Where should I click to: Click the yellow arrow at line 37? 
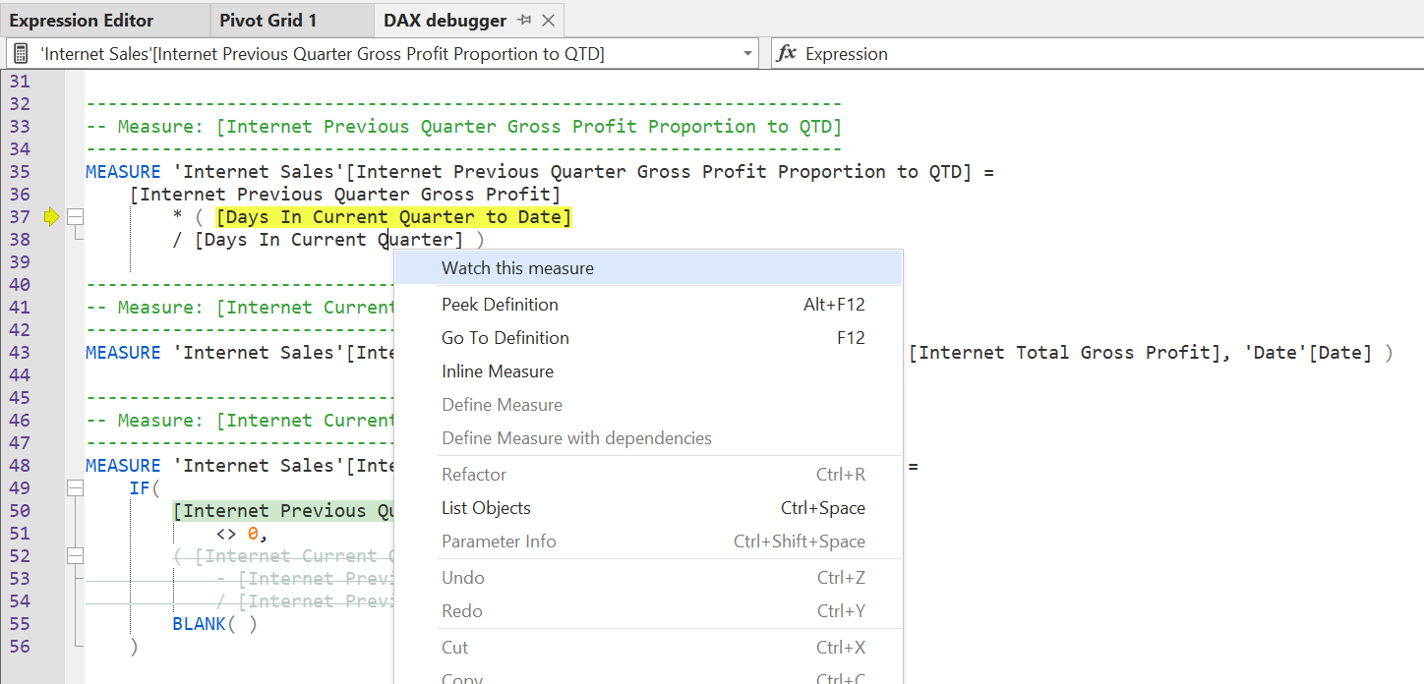(52, 217)
